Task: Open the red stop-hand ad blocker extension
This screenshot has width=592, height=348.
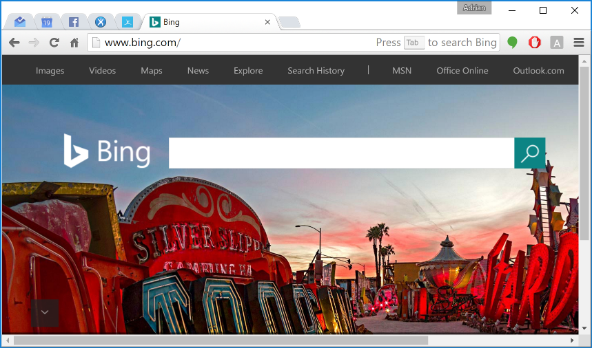Action: pos(535,42)
